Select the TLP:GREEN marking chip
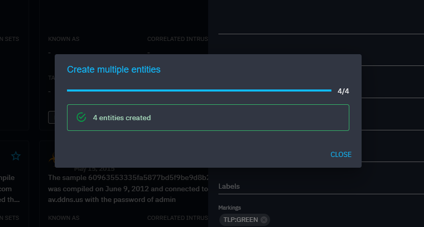The image size is (424, 227). pos(240,220)
